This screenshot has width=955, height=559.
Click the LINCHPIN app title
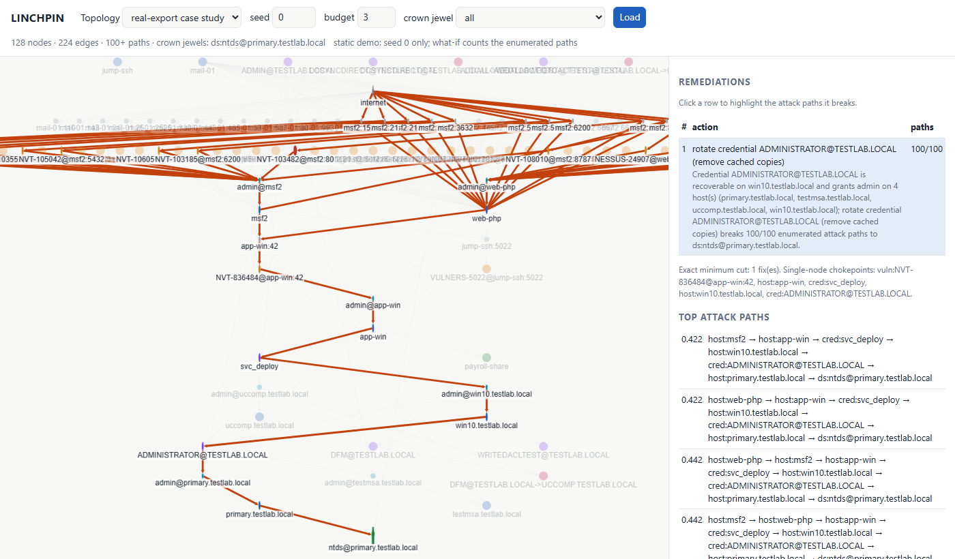[x=38, y=18]
